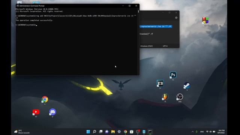240x135 pixels.
Task: Switch to the Notepad taskbar icon
Action: click(144, 132)
